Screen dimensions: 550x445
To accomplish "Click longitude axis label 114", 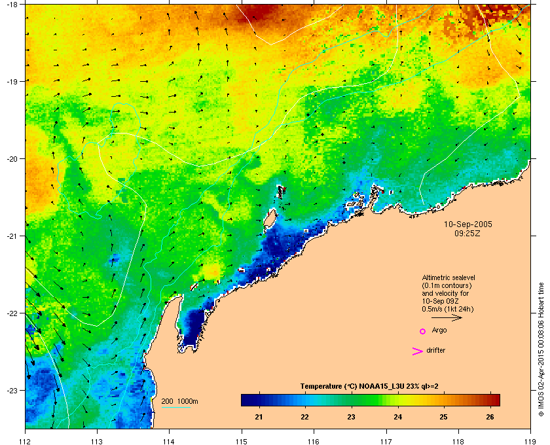I will (169, 441).
